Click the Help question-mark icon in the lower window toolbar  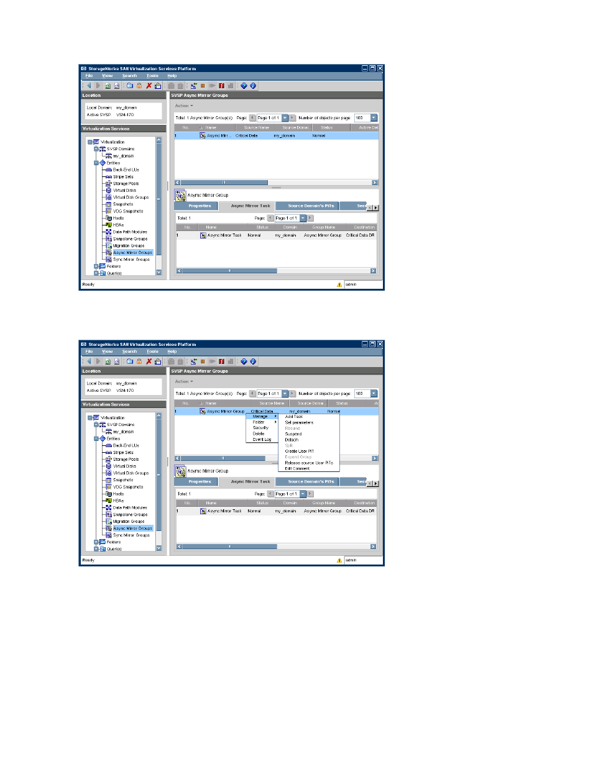coord(244,361)
